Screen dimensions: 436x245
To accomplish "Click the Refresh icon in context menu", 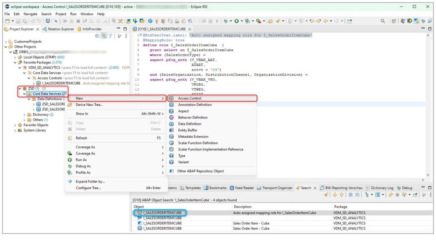I will point(70,138).
